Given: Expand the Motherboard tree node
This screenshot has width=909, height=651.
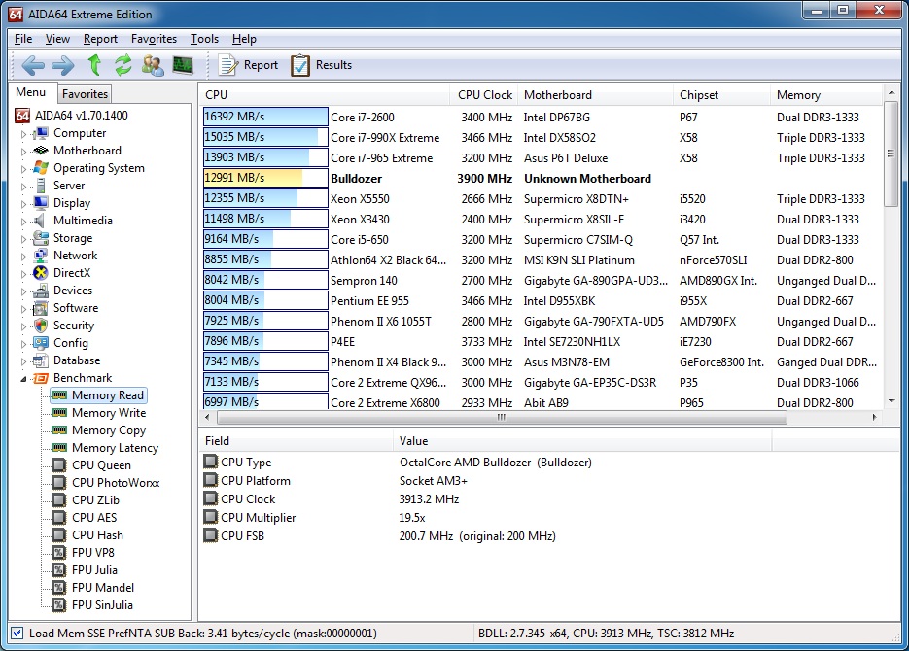Looking at the screenshot, I should click(23, 152).
